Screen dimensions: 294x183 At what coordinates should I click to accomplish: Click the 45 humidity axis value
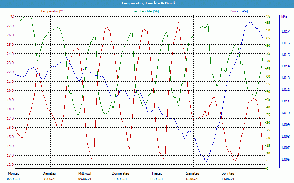[x=268, y=99]
